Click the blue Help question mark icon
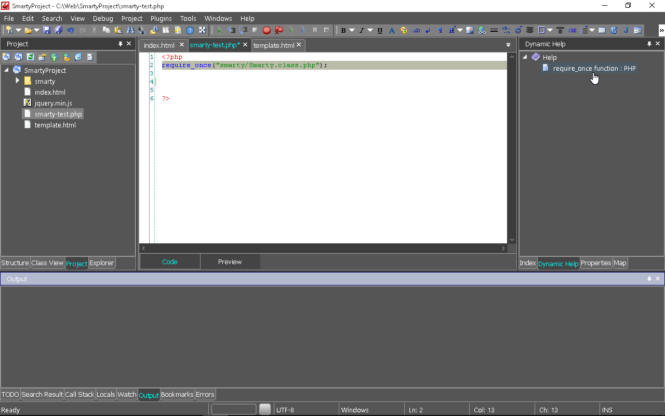 pyautogui.click(x=190, y=30)
